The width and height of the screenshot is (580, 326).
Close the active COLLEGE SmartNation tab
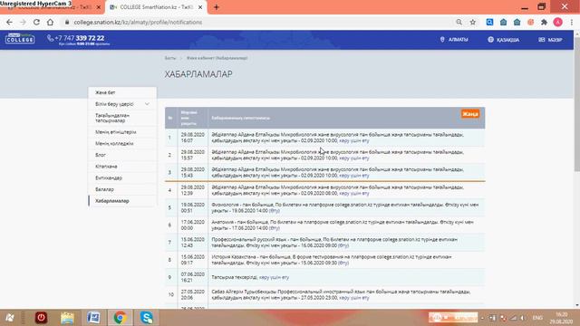pyautogui.click(x=200, y=7)
